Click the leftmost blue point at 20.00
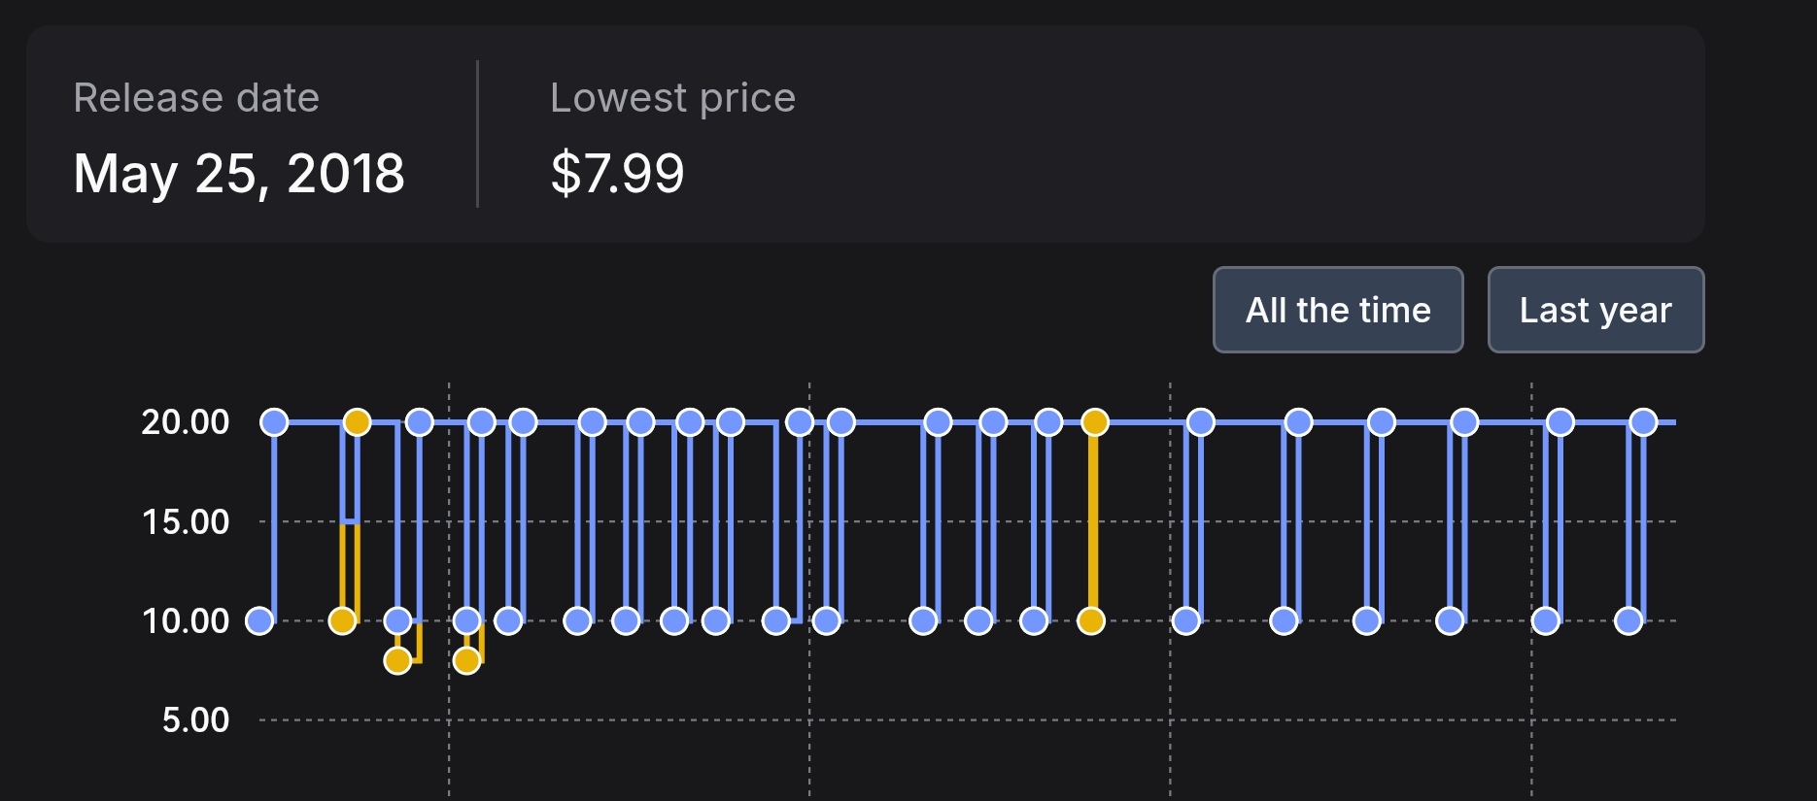The image size is (1817, 801). click(275, 422)
